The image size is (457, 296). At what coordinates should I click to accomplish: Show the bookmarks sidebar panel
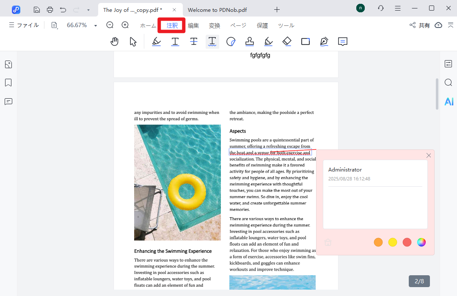(x=8, y=83)
